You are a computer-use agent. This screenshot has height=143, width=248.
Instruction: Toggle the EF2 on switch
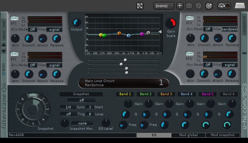click(x=15, y=54)
